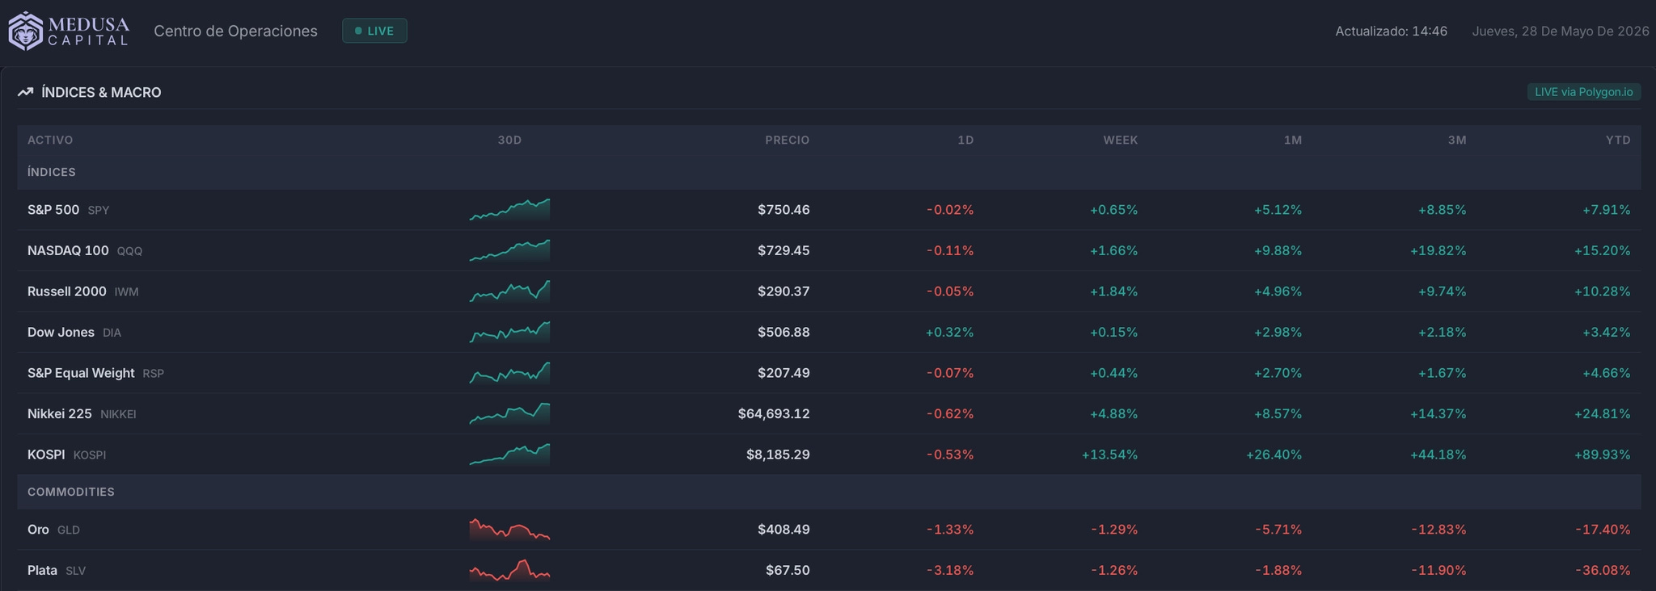Sort by the 1D column header
The height and width of the screenshot is (591, 1656).
pos(965,140)
